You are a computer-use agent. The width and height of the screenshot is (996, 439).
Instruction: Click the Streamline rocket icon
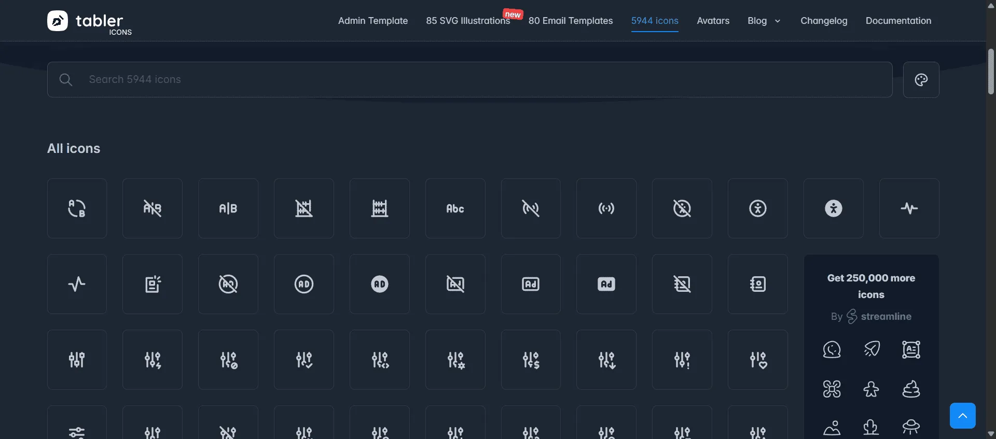point(872,350)
